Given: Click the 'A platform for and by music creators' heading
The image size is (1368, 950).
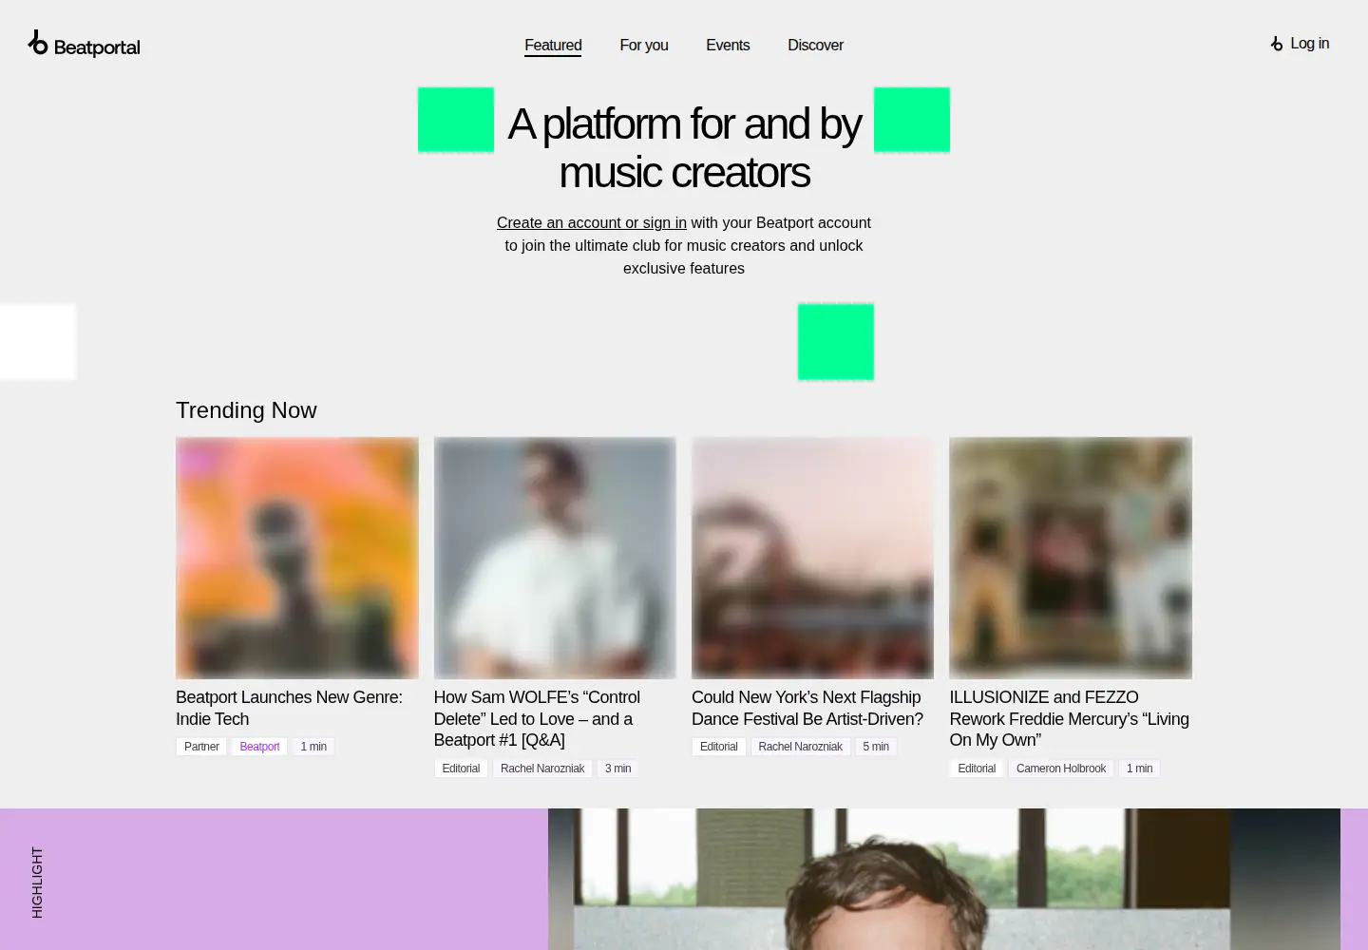Looking at the screenshot, I should 684,148.
